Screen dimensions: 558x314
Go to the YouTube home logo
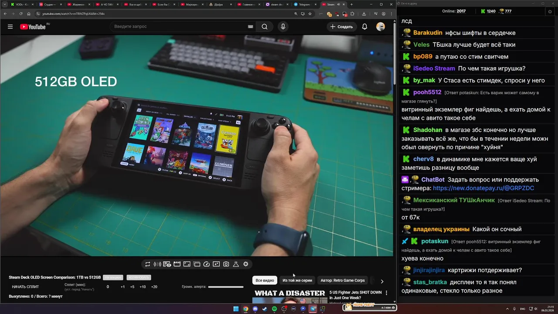[33, 27]
